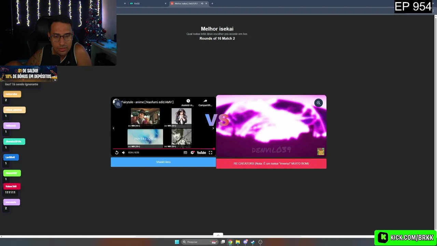Close the Melhor isekai UwUFUFU tab
The height and width of the screenshot is (246, 437).
tap(206, 3)
